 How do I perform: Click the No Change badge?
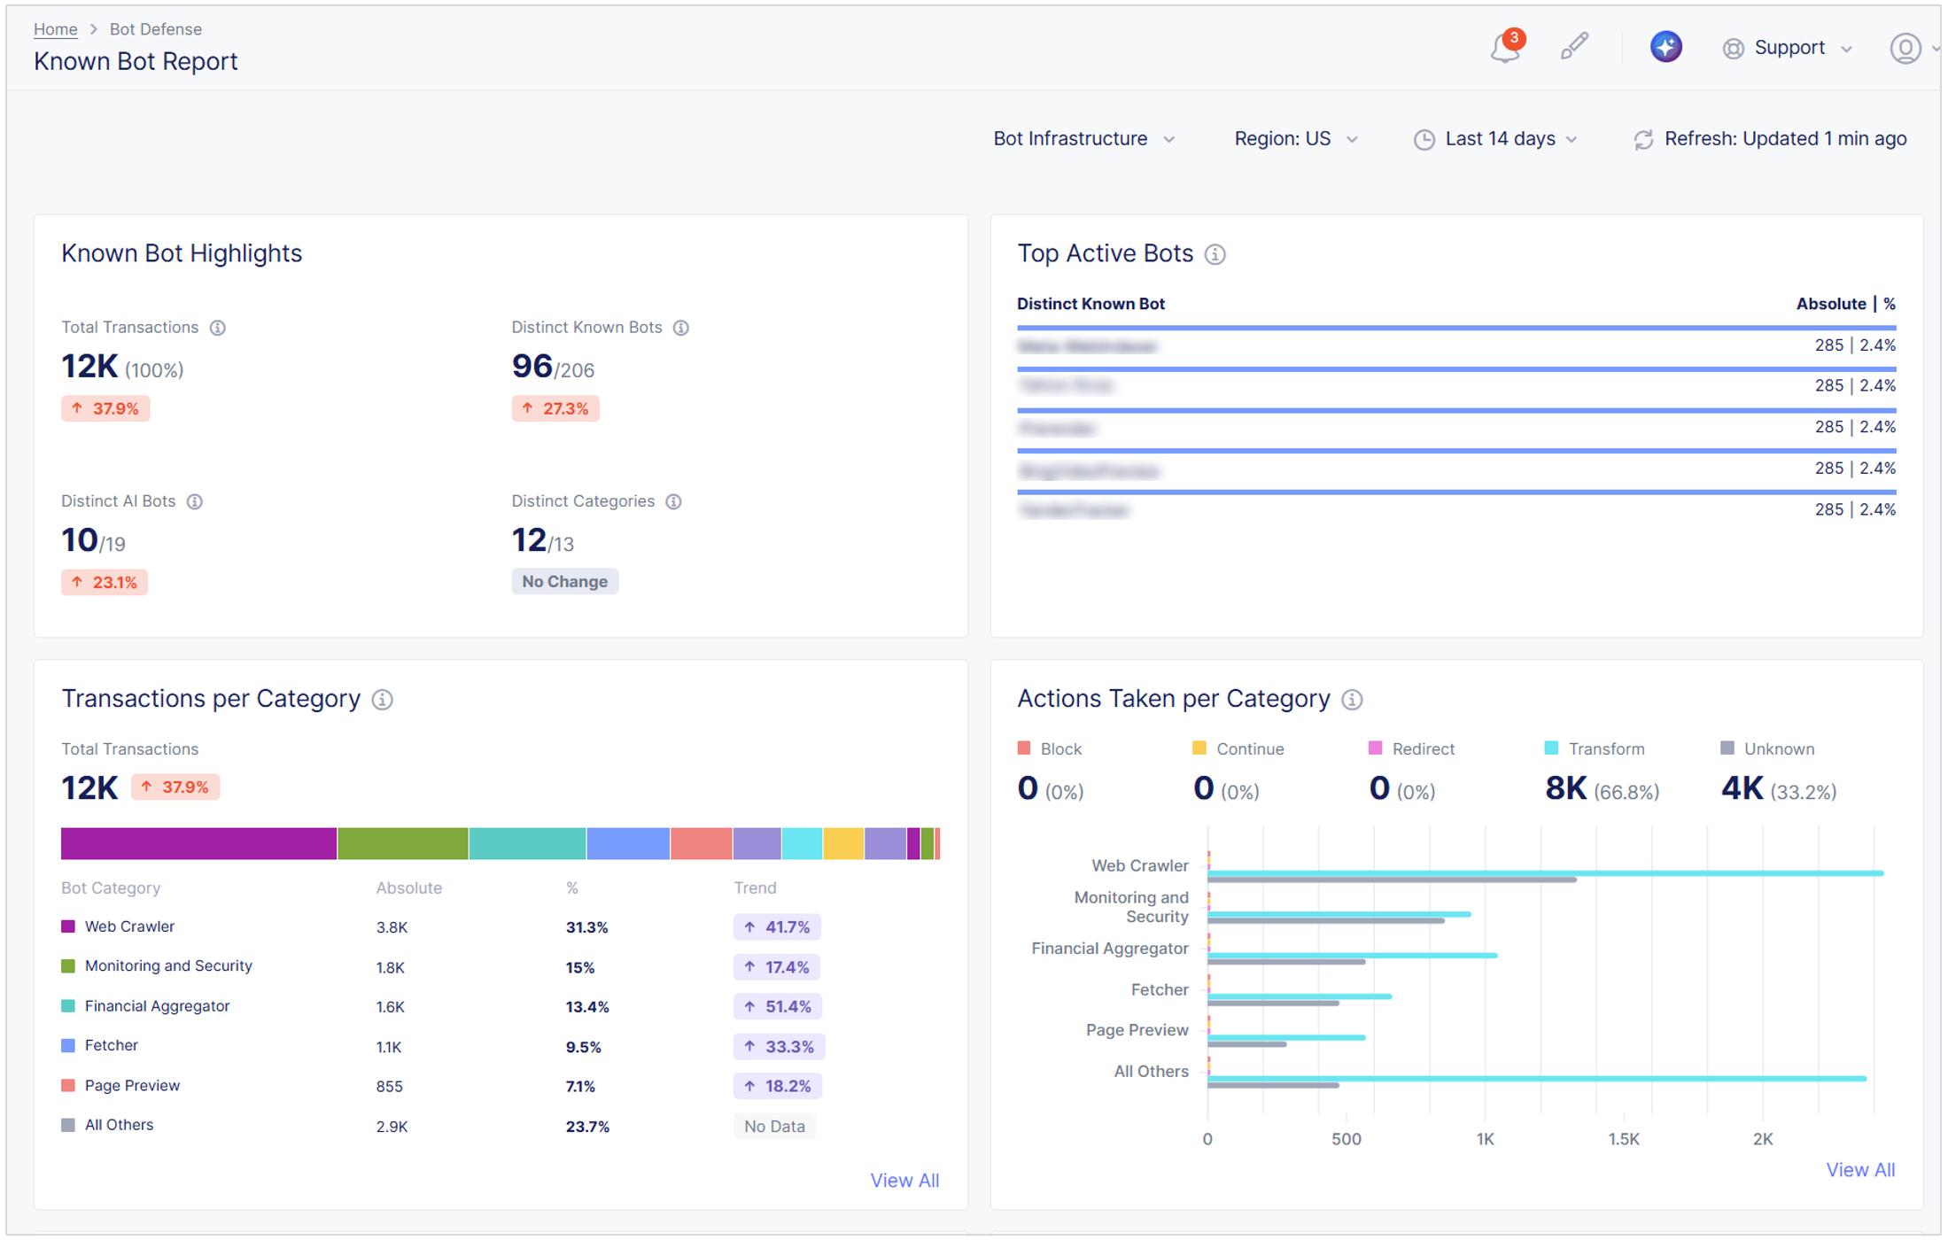[564, 583]
